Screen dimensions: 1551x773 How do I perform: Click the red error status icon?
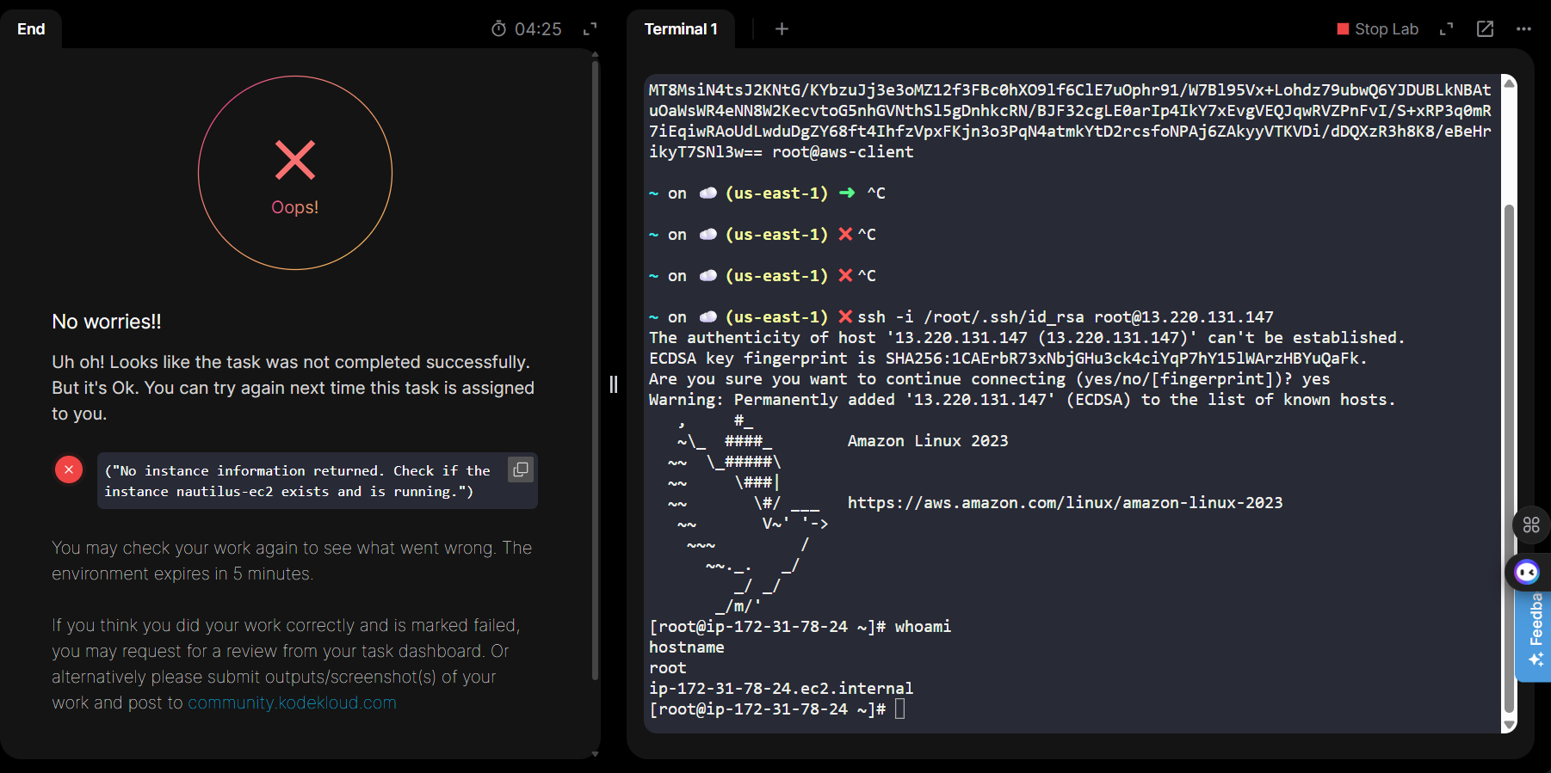click(x=69, y=469)
